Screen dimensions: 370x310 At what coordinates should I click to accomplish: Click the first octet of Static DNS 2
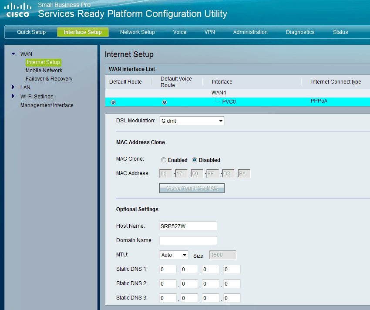pos(168,283)
